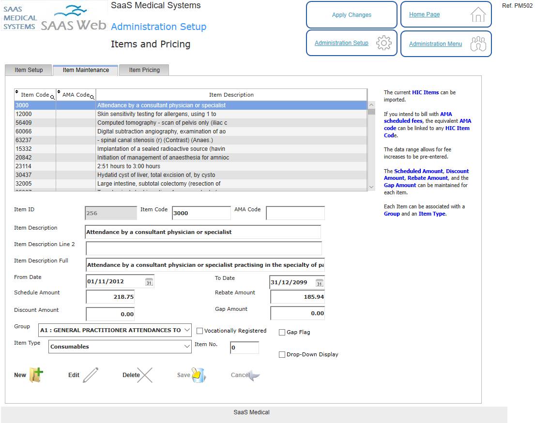The image size is (535, 423).
Task: Click the Delete cross icon
Action: point(145,375)
